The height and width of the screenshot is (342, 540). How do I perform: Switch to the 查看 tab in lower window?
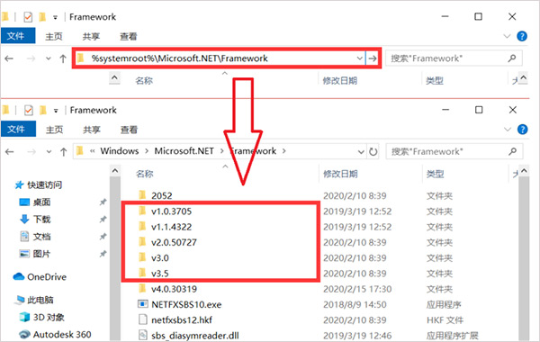129,130
